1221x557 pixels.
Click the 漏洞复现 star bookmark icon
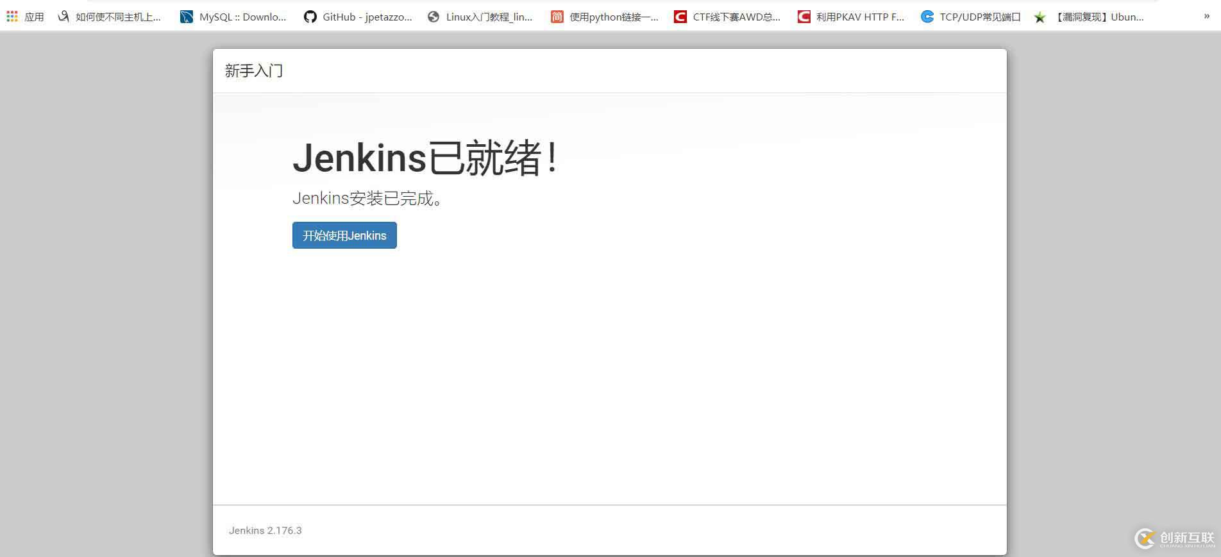[x=1040, y=17]
